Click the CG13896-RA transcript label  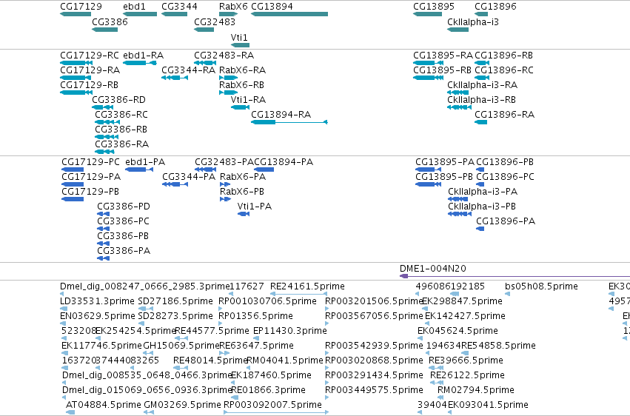(505, 115)
